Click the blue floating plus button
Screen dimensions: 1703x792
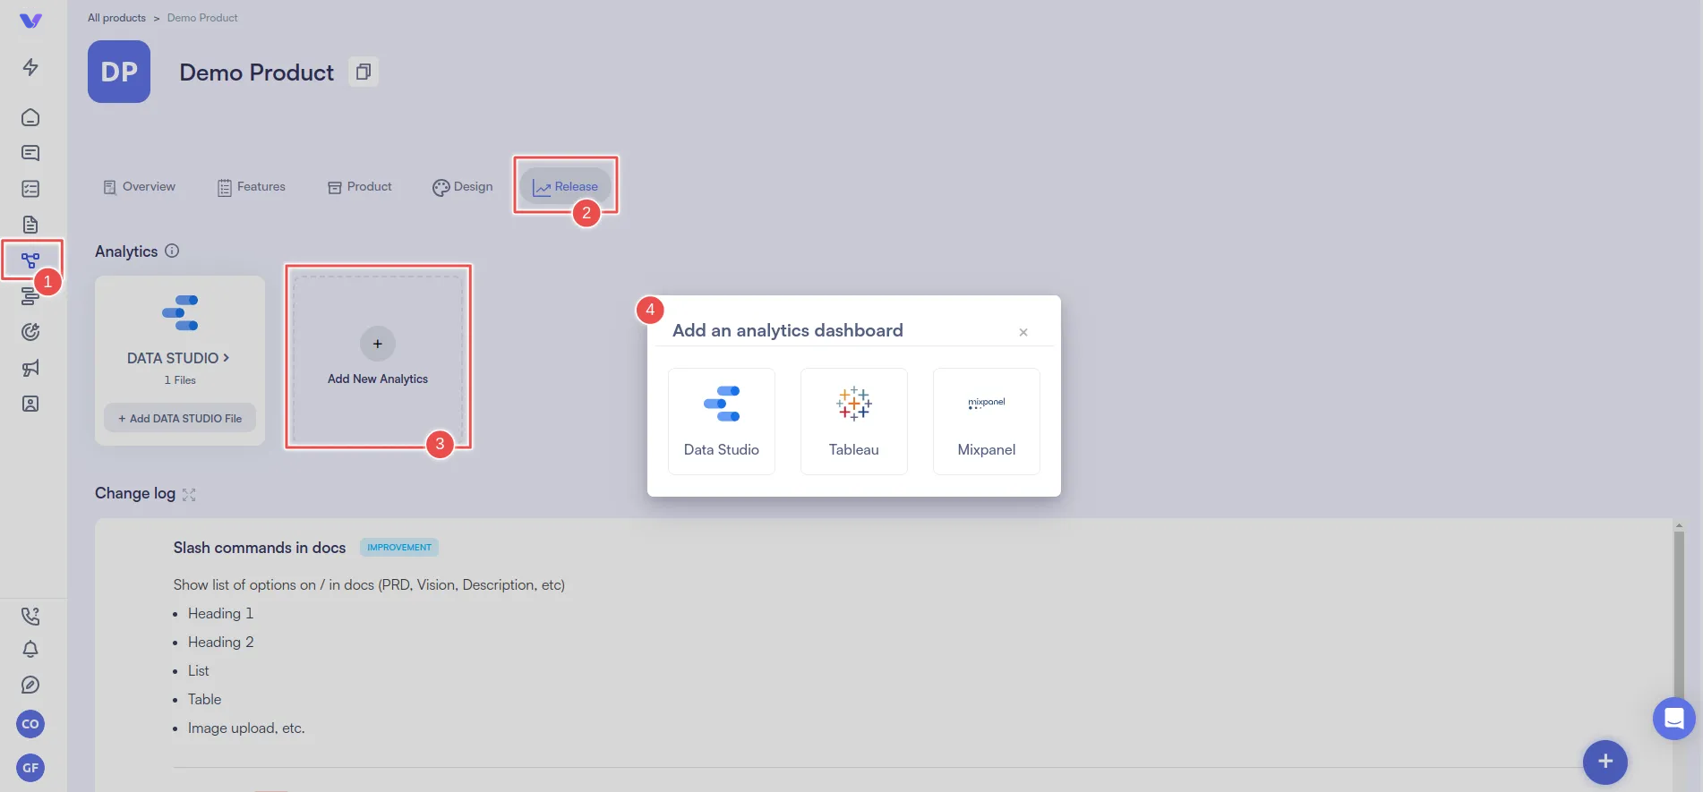tap(1605, 762)
